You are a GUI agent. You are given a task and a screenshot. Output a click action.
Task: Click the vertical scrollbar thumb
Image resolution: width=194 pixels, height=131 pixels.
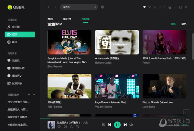pyautogui.click(x=193, y=46)
